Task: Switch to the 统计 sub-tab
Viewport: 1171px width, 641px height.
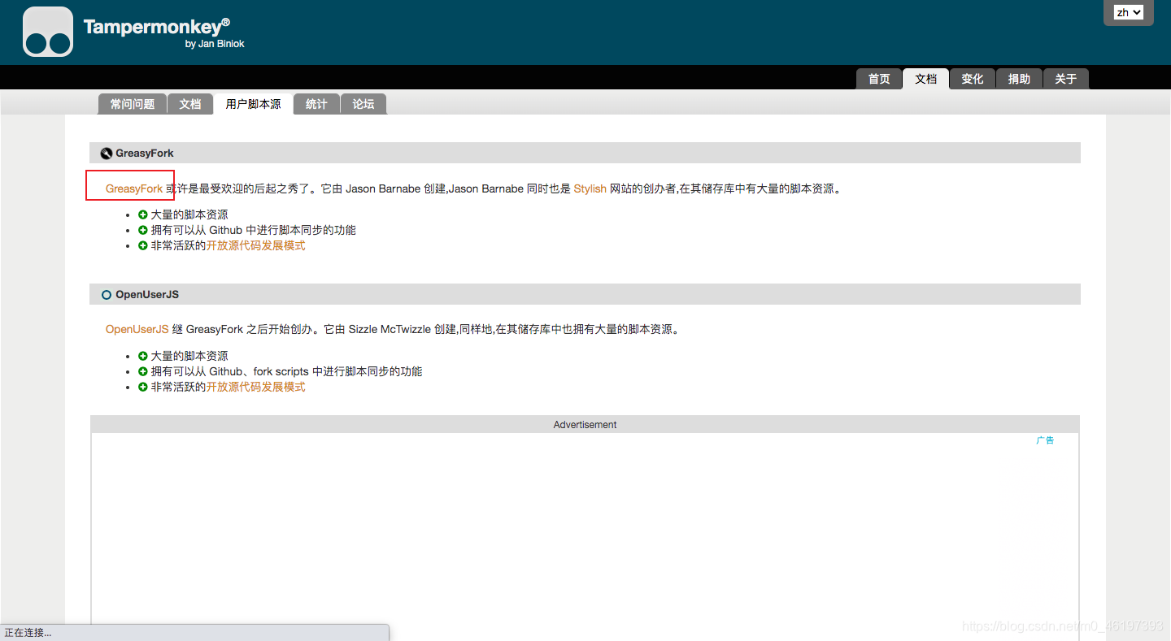Action: (x=316, y=104)
